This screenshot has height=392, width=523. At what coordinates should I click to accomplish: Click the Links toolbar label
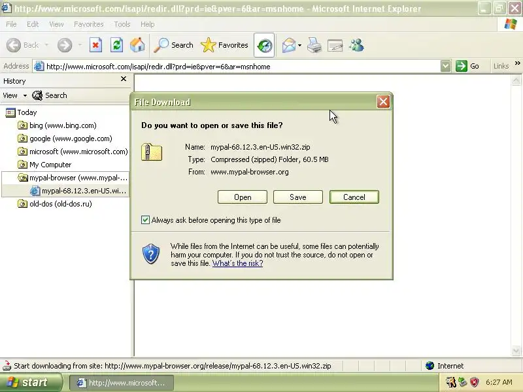[x=501, y=66]
